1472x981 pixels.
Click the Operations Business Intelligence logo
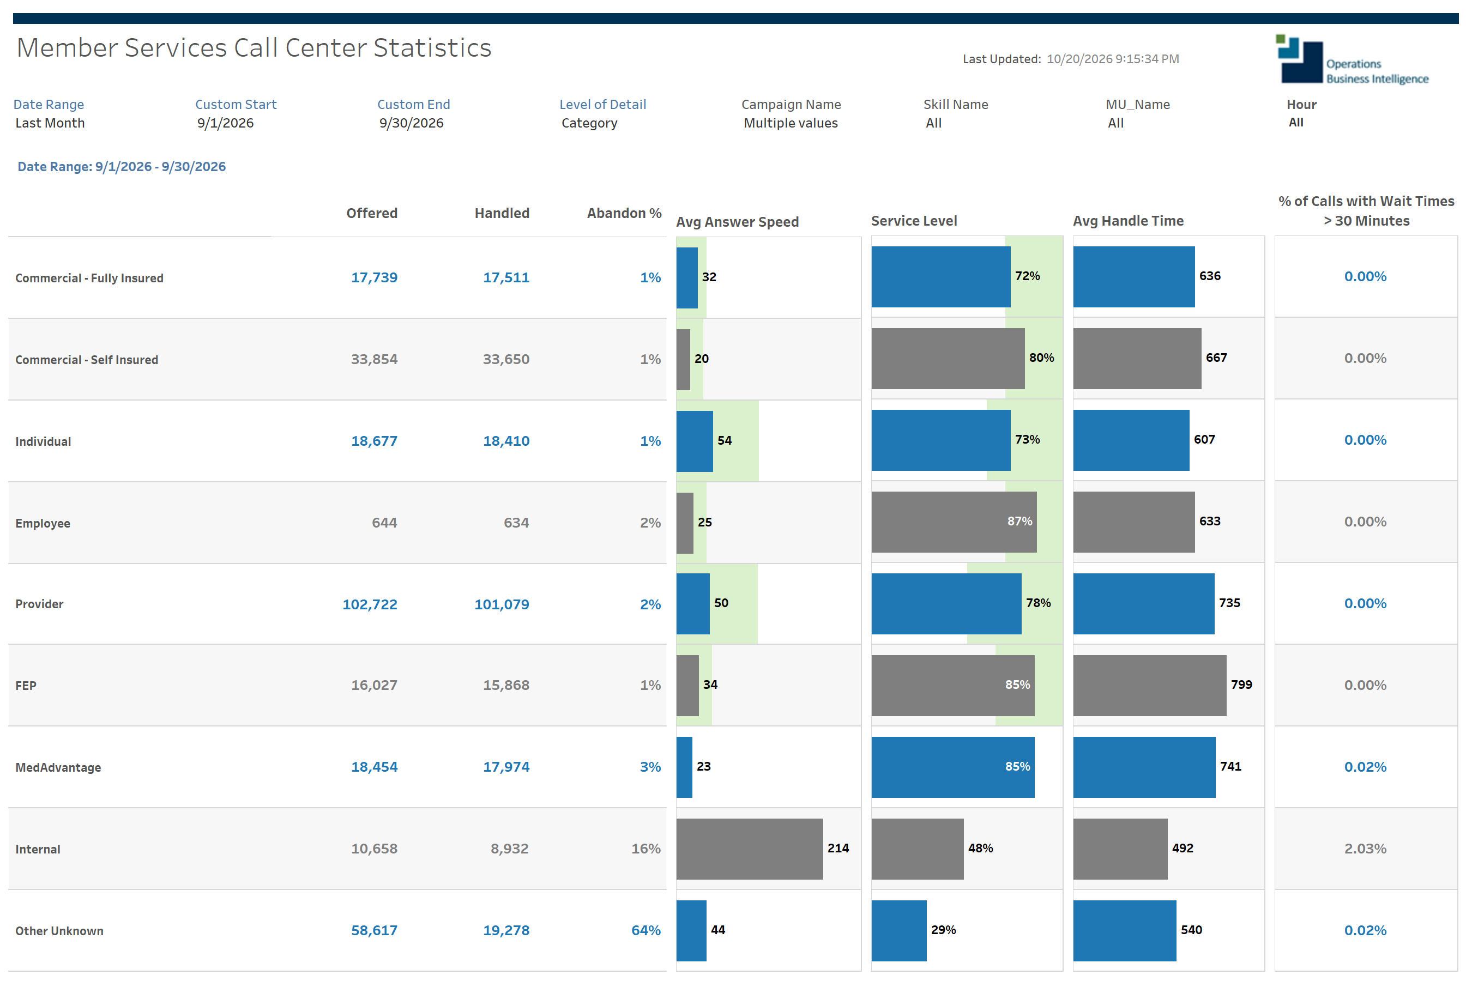point(1352,59)
